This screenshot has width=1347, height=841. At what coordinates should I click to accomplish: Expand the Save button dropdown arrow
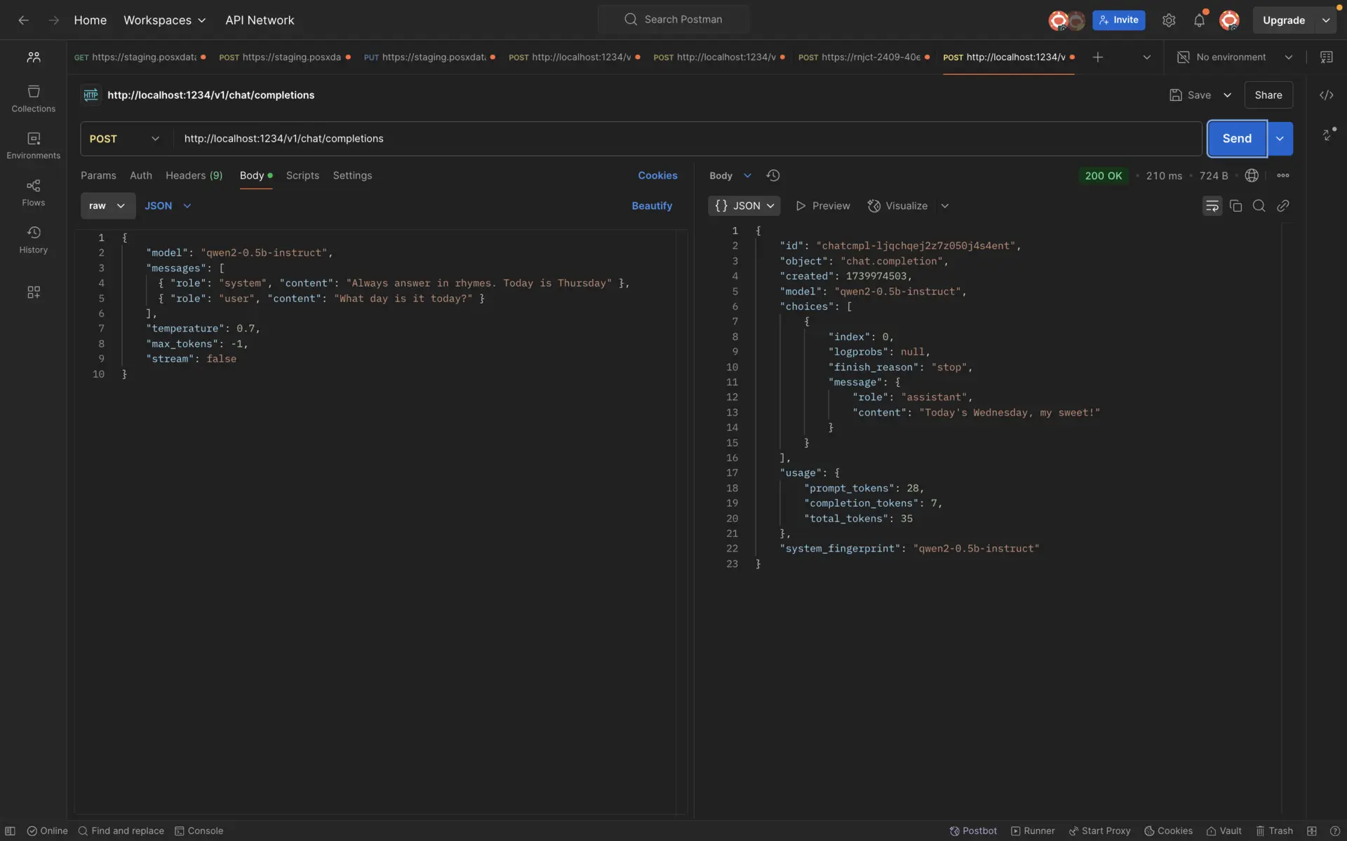coord(1228,95)
